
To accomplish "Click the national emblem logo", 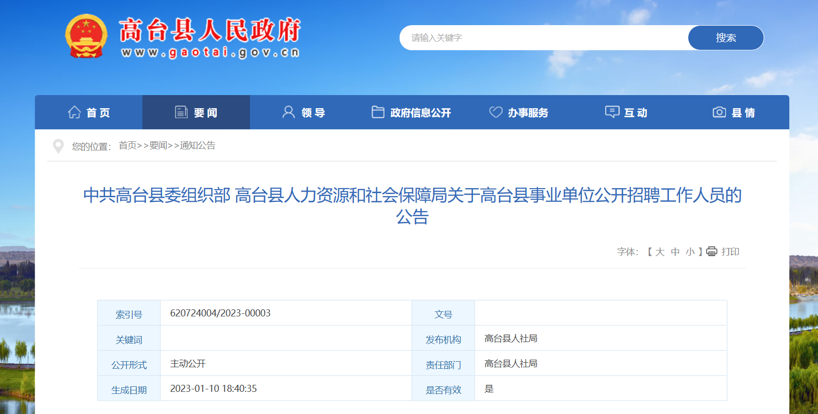I will coord(87,36).
